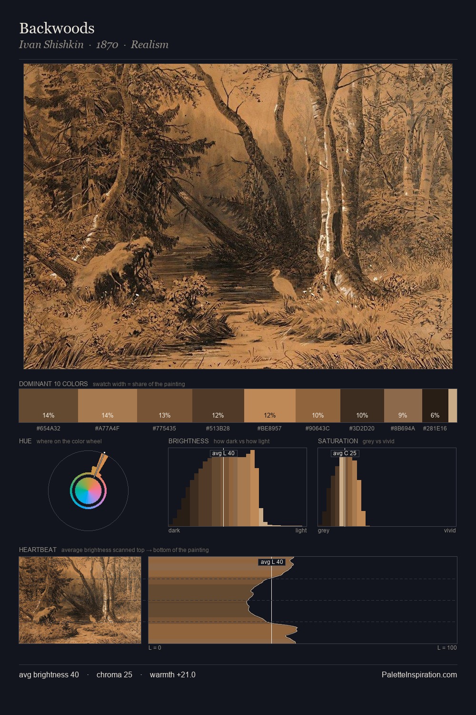Click the hex code text '#654A32'

click(x=48, y=429)
